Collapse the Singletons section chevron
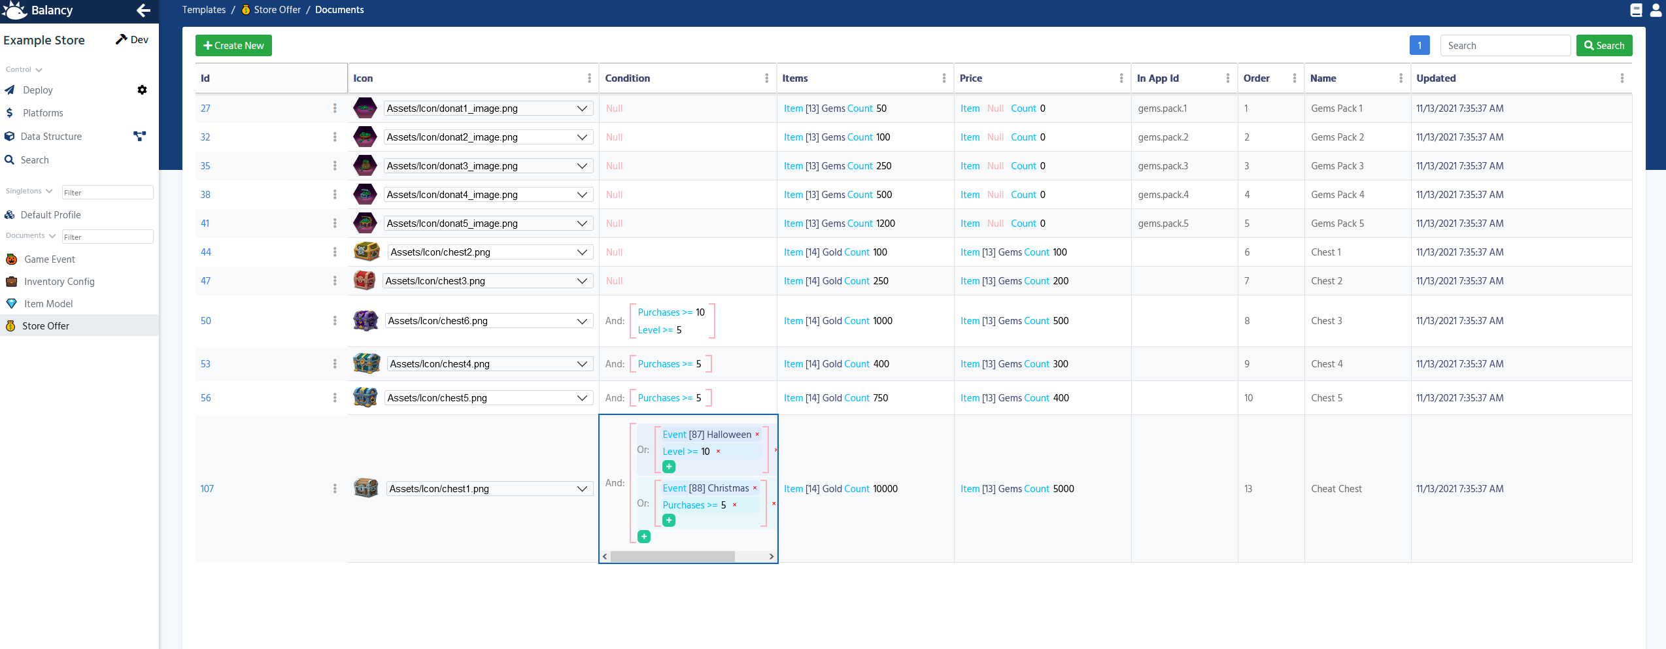The height and width of the screenshot is (649, 1666). 49,191
